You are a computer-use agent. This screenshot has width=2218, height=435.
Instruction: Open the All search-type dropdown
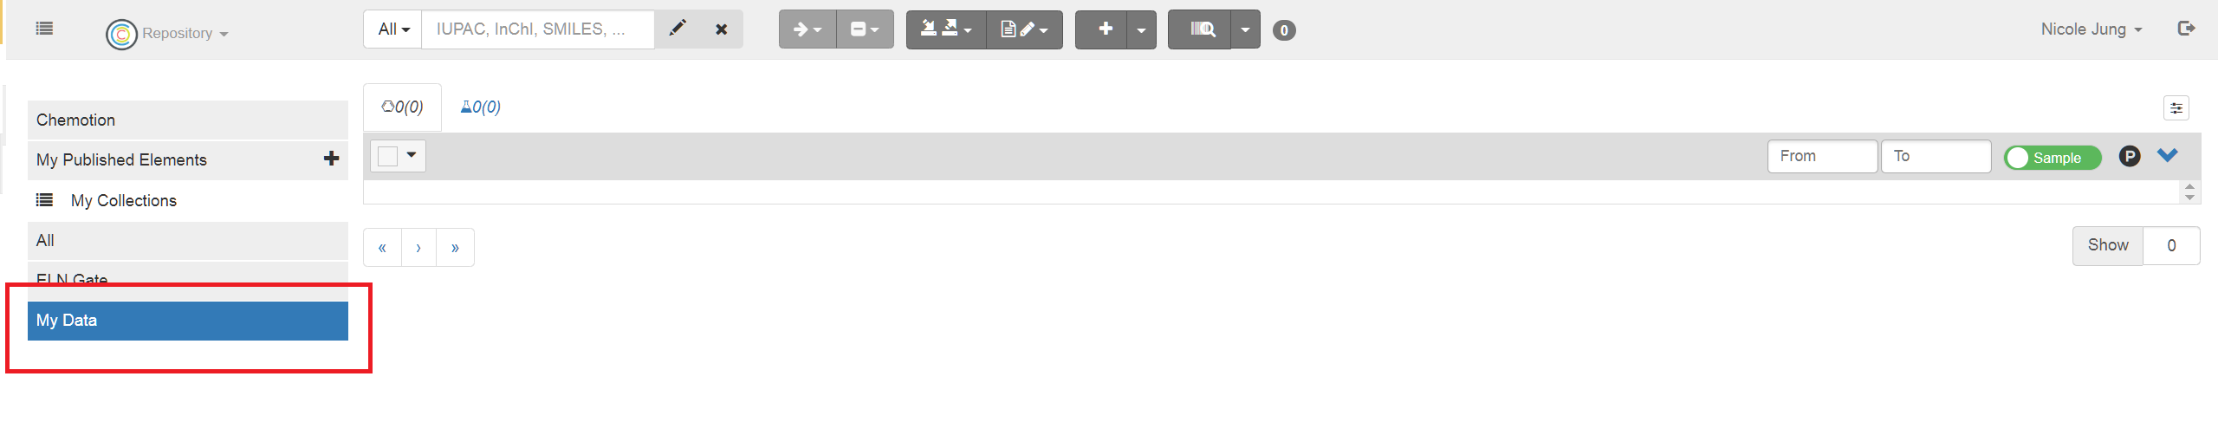pos(392,29)
